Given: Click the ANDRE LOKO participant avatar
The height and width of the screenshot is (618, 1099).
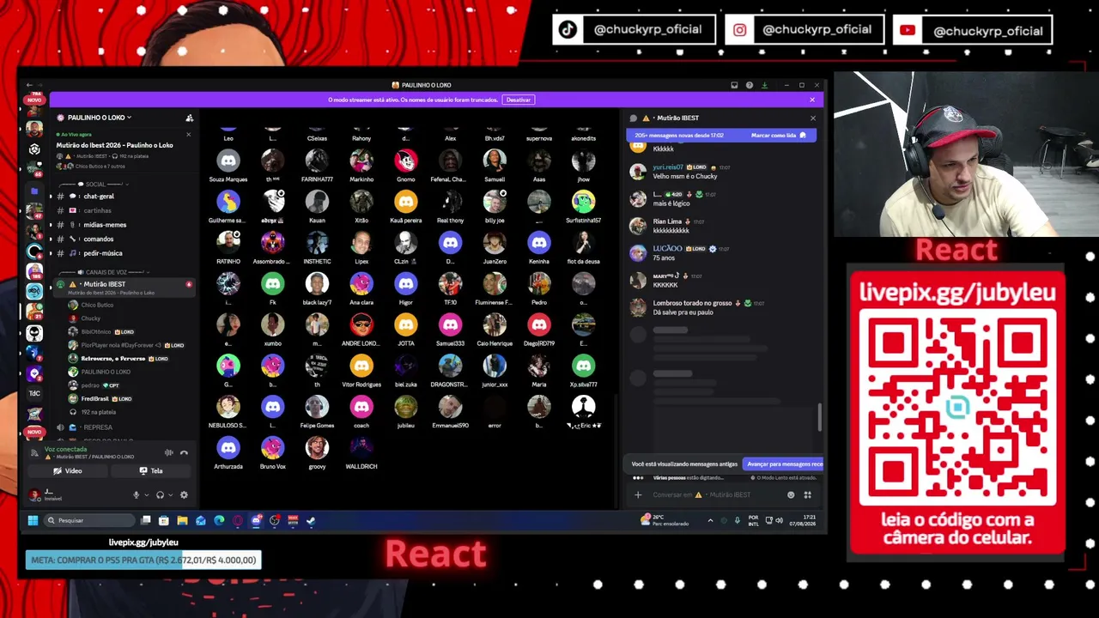Looking at the screenshot, I should pyautogui.click(x=361, y=324).
